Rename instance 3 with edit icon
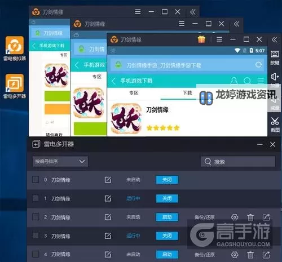282x262 pixels. (x=108, y=236)
